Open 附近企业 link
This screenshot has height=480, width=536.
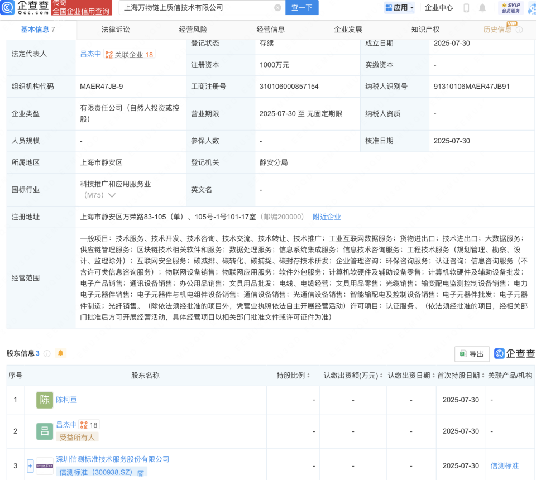(327, 217)
